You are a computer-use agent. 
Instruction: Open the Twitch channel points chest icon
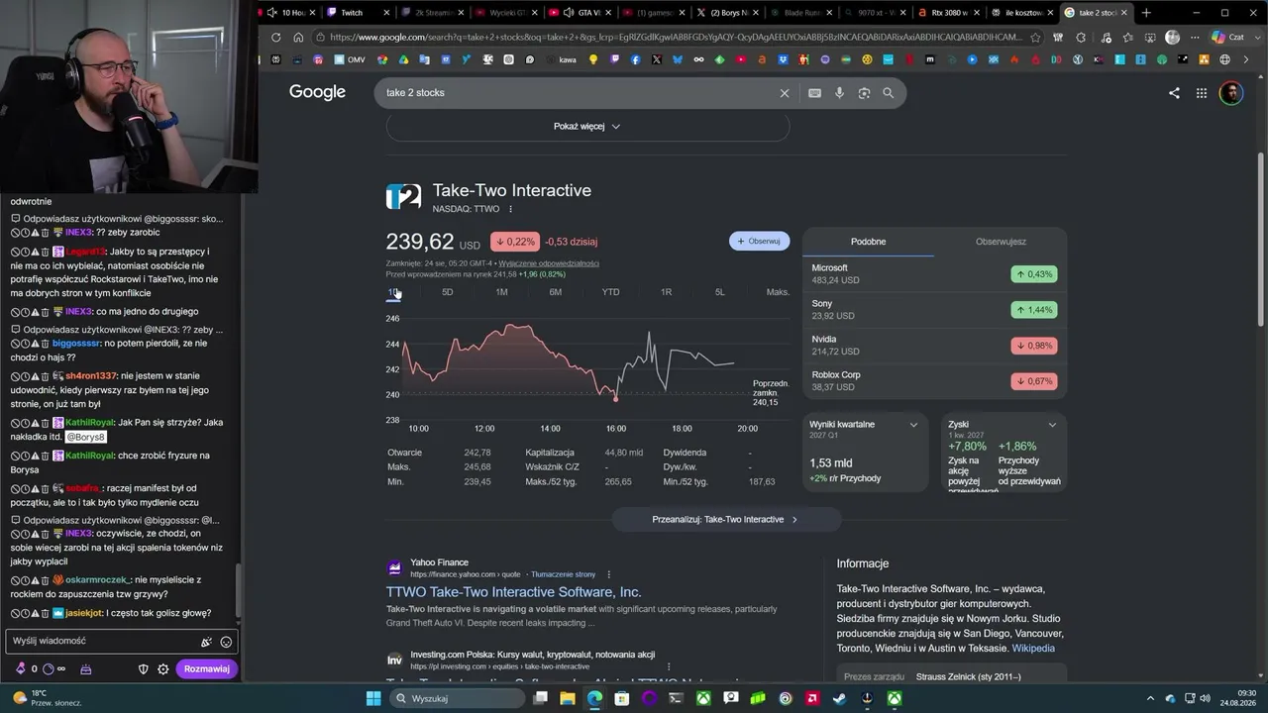(85, 669)
